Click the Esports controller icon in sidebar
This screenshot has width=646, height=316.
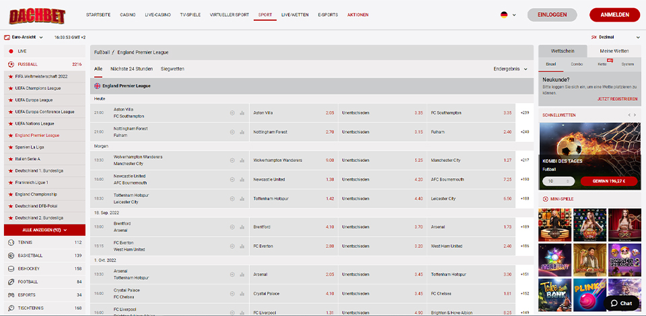click(11, 295)
